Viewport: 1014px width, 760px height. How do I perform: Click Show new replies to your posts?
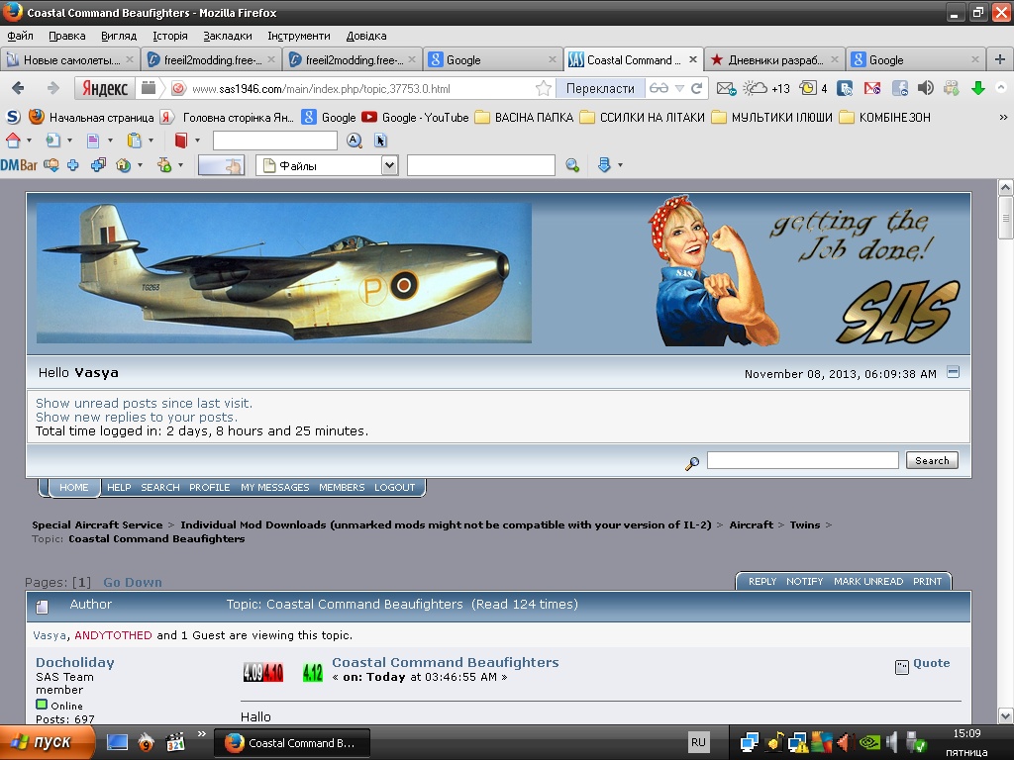137,417
